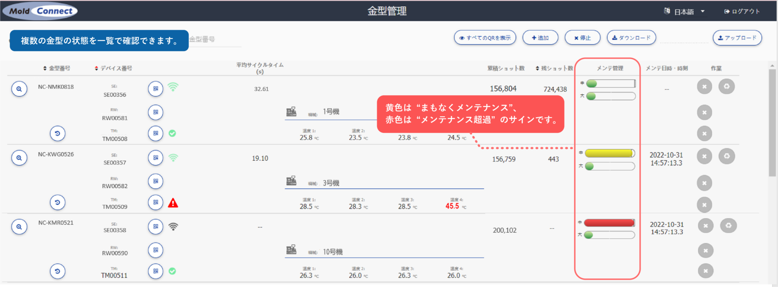This screenshot has width=778, height=287.
Task: Click the recycle icon in NC-KWG0526 row
Action: [727, 156]
